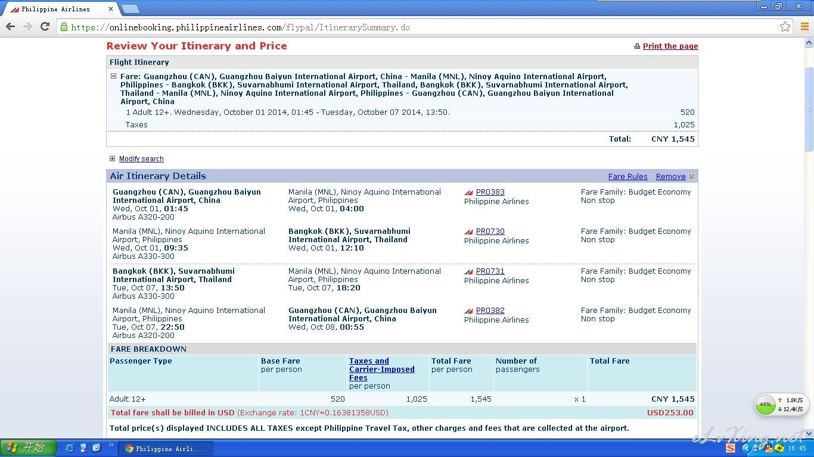Click the X icon next to Remove
Image resolution: width=814 pixels, height=457 pixels.
pos(691,177)
